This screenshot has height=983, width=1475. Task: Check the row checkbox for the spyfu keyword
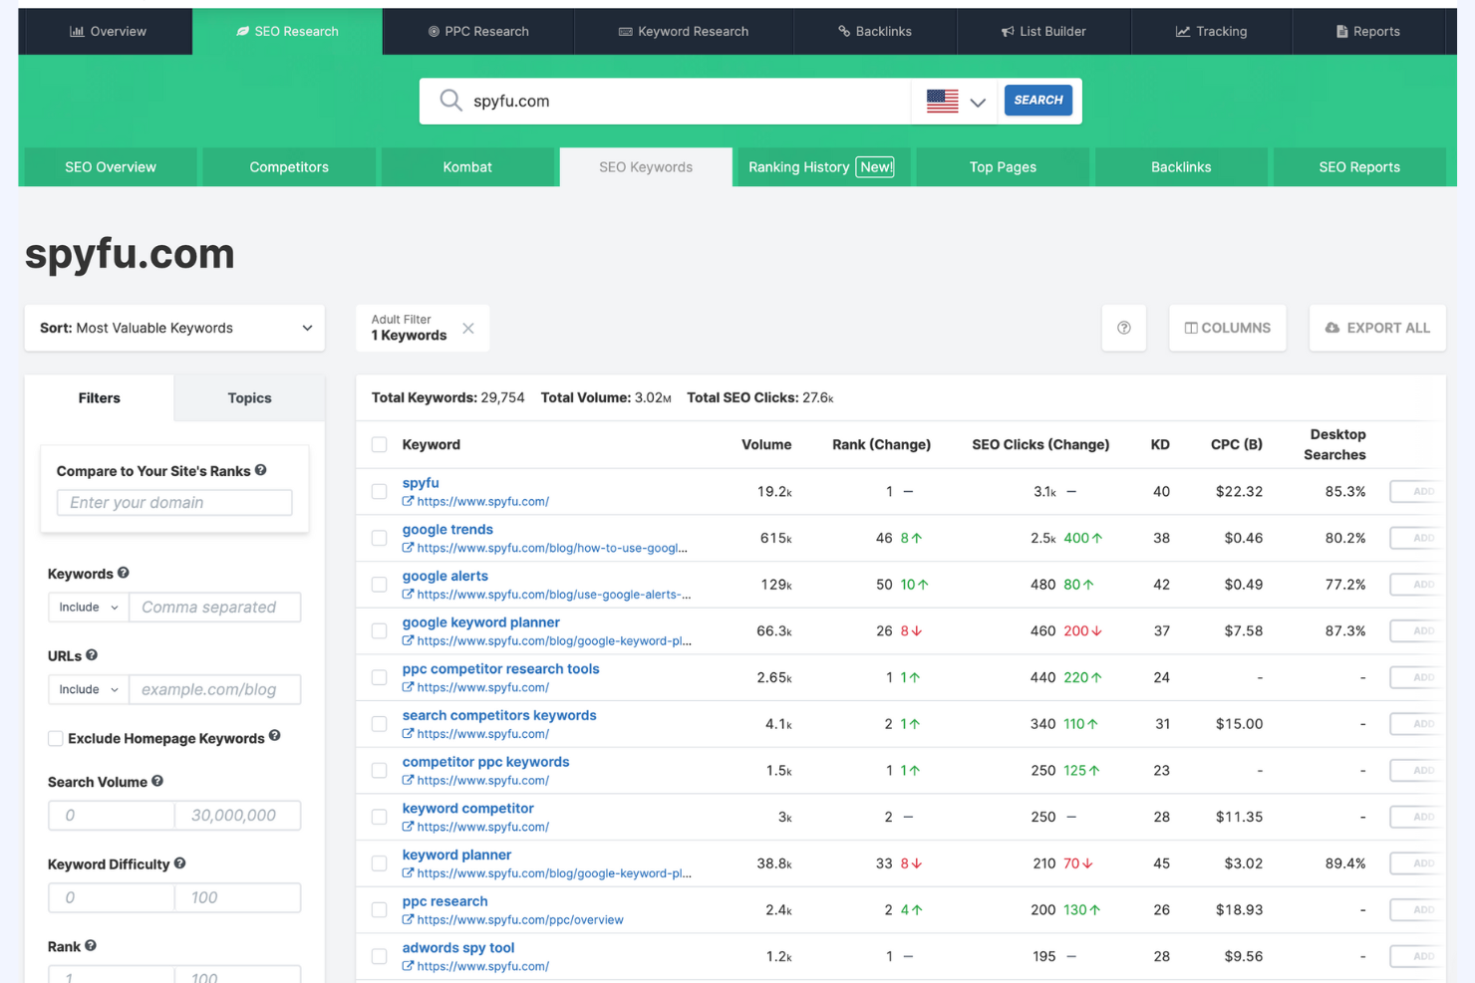pyautogui.click(x=379, y=491)
